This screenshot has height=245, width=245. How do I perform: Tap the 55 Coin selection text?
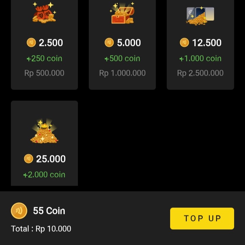coord(49,211)
